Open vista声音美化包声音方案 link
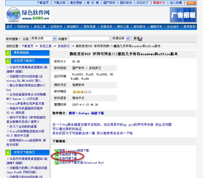Image resolution: width=203 pixels, height=178 pixels. point(27,104)
